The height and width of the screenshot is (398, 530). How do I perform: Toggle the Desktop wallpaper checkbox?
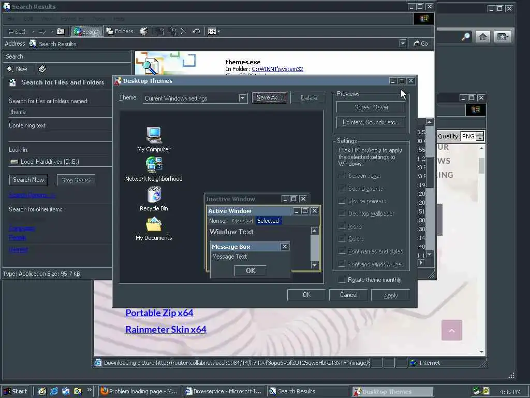[x=342, y=213]
